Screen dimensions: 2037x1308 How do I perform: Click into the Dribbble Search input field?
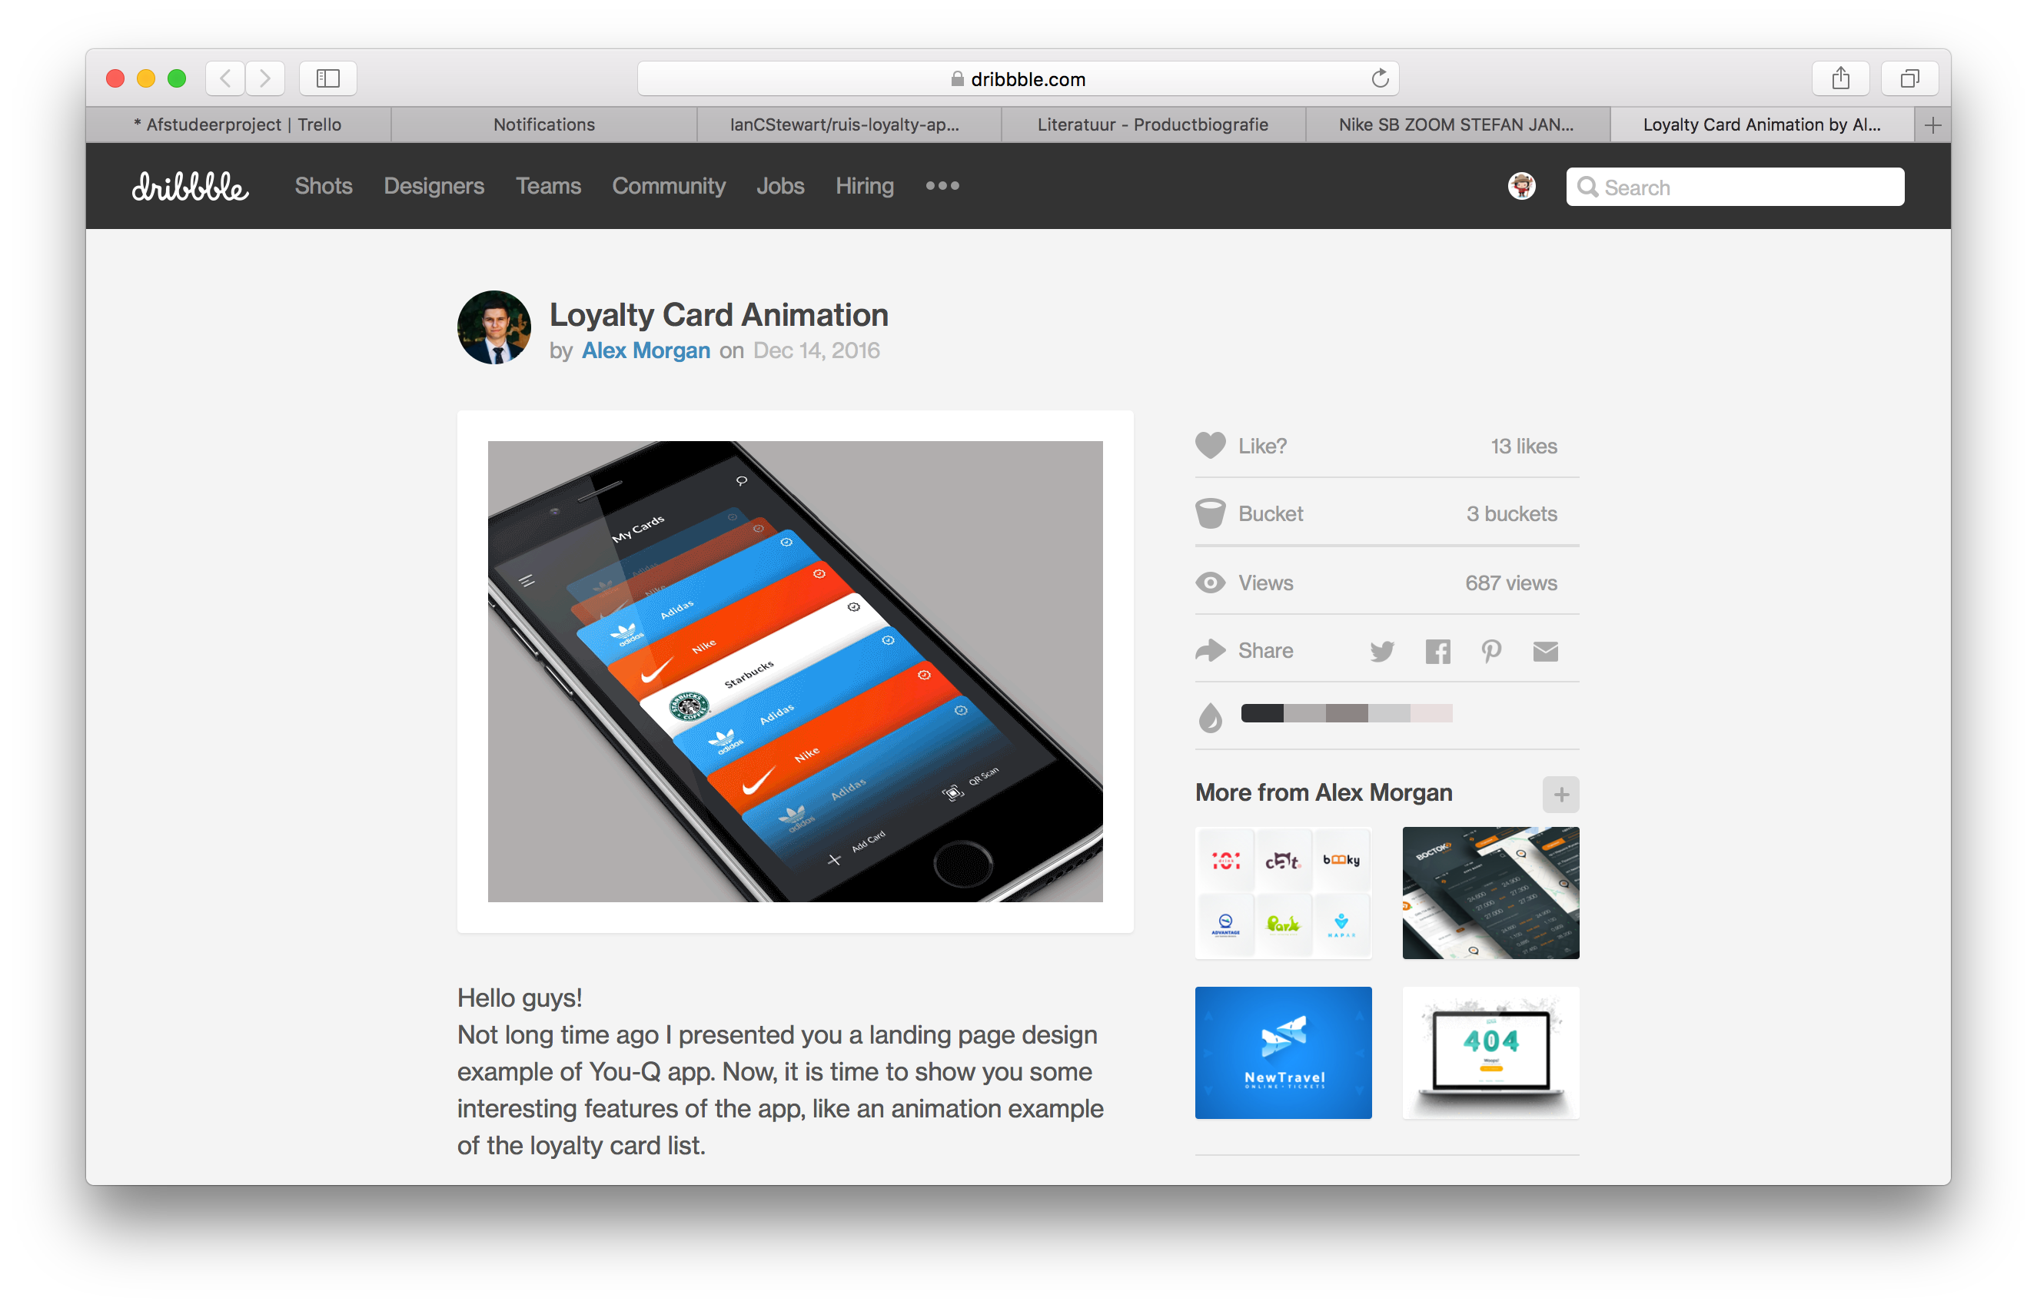(1737, 187)
